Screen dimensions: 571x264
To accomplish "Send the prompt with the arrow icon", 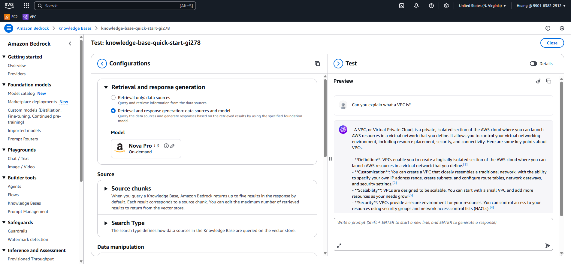I will [x=548, y=246].
